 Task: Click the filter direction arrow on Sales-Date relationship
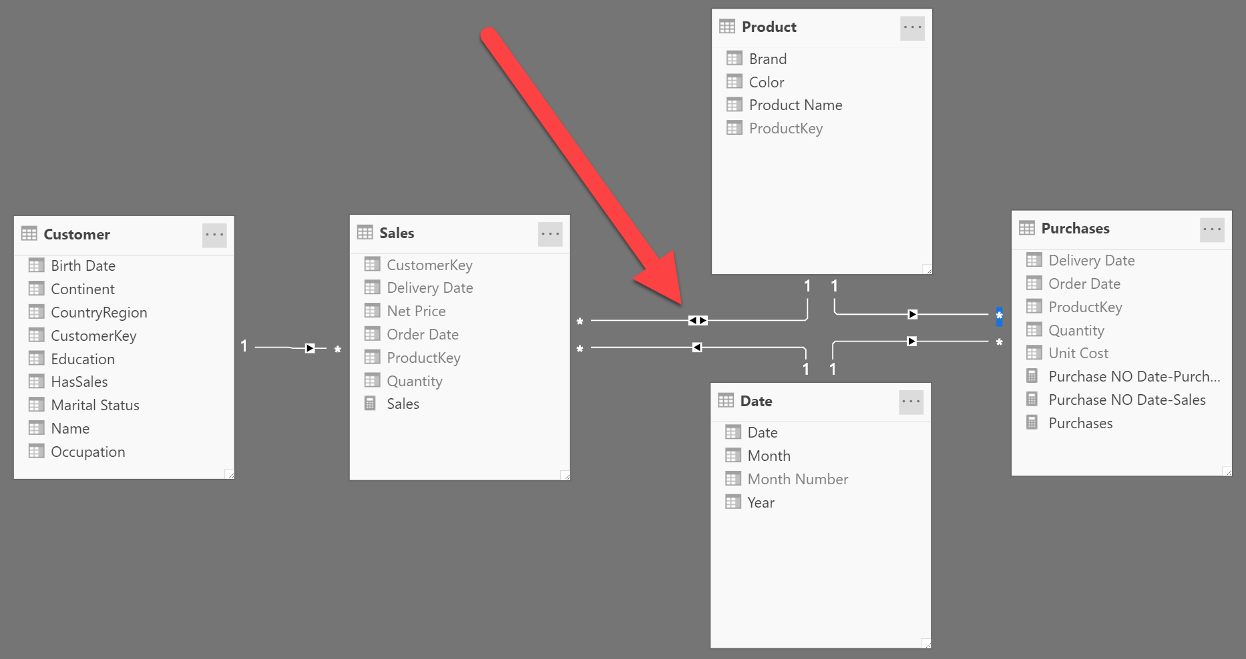pyautogui.click(x=696, y=348)
